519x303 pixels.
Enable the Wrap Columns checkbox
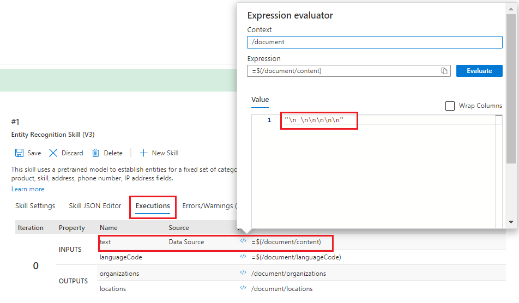point(450,106)
